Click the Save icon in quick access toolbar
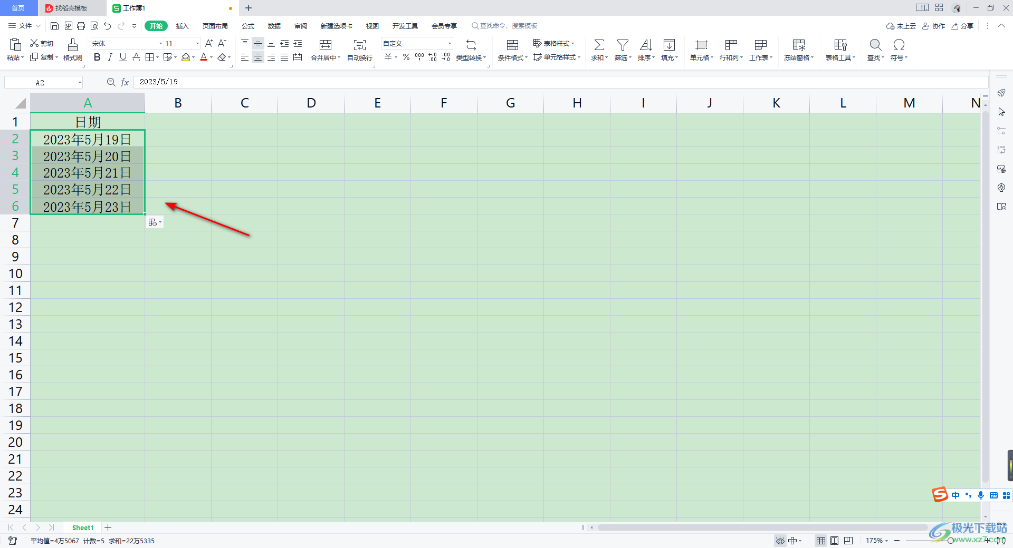1013x548 pixels. [54, 26]
